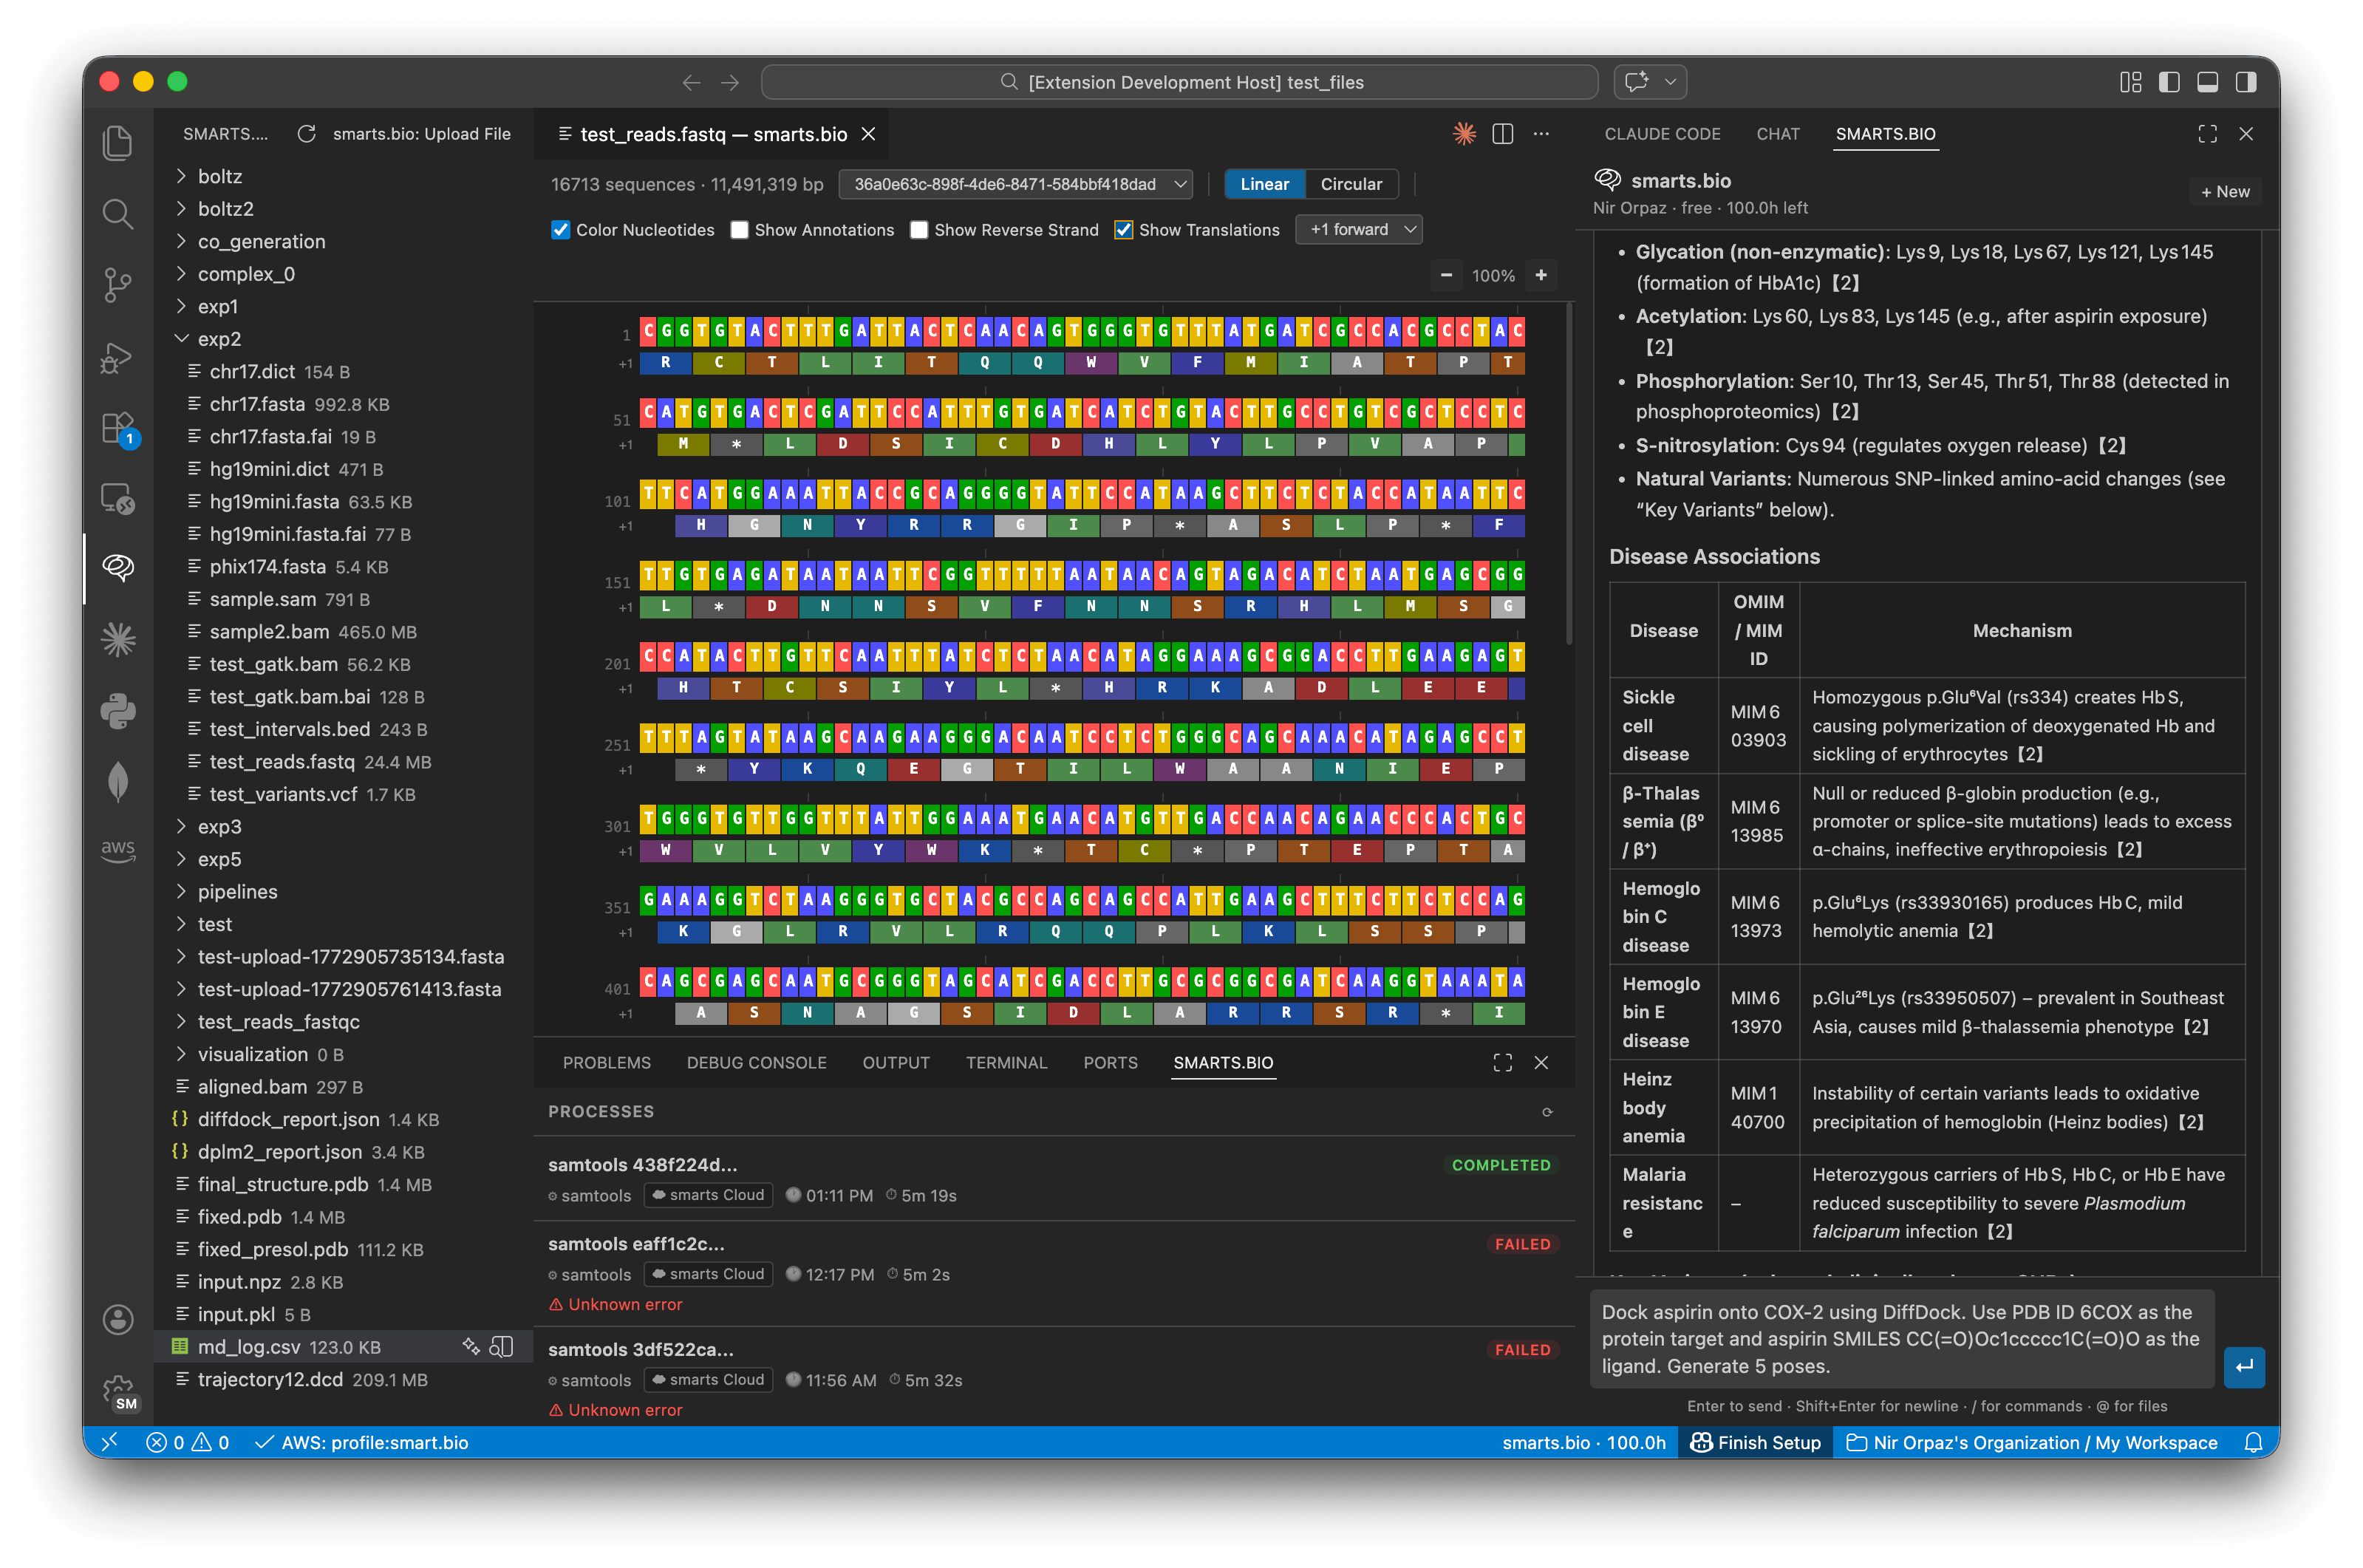Enable Show Reverse Strand

pos(919,229)
